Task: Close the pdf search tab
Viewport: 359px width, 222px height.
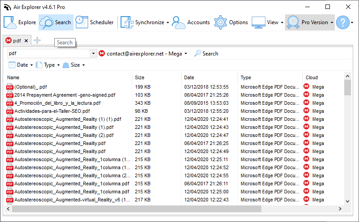Action: [x=26, y=41]
